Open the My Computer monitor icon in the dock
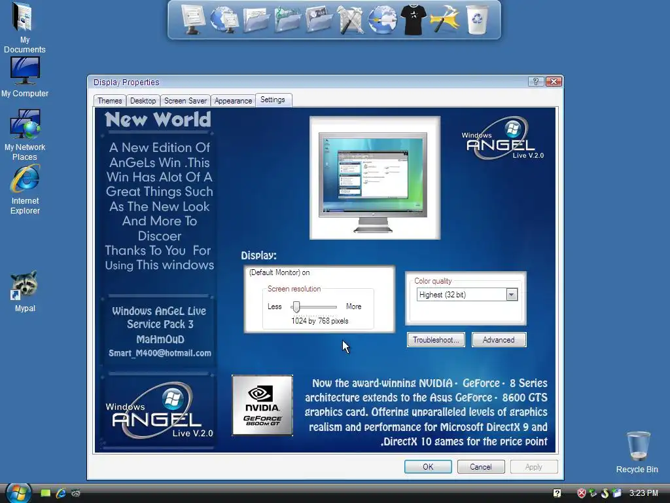The height and width of the screenshot is (503, 670). [x=192, y=20]
